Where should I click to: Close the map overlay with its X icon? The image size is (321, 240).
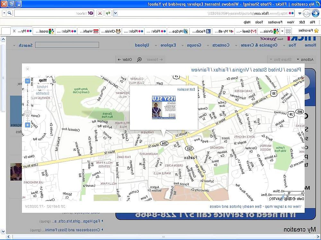(27, 69)
